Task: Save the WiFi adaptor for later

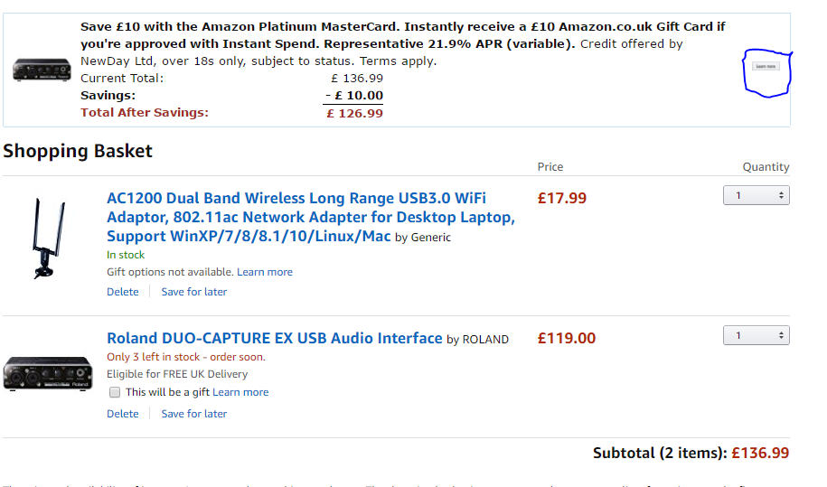Action: coord(194,292)
